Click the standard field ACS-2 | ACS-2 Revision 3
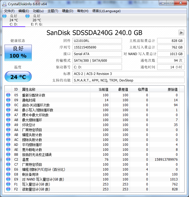This screenshot has height=197, width=189. click(x=129, y=74)
